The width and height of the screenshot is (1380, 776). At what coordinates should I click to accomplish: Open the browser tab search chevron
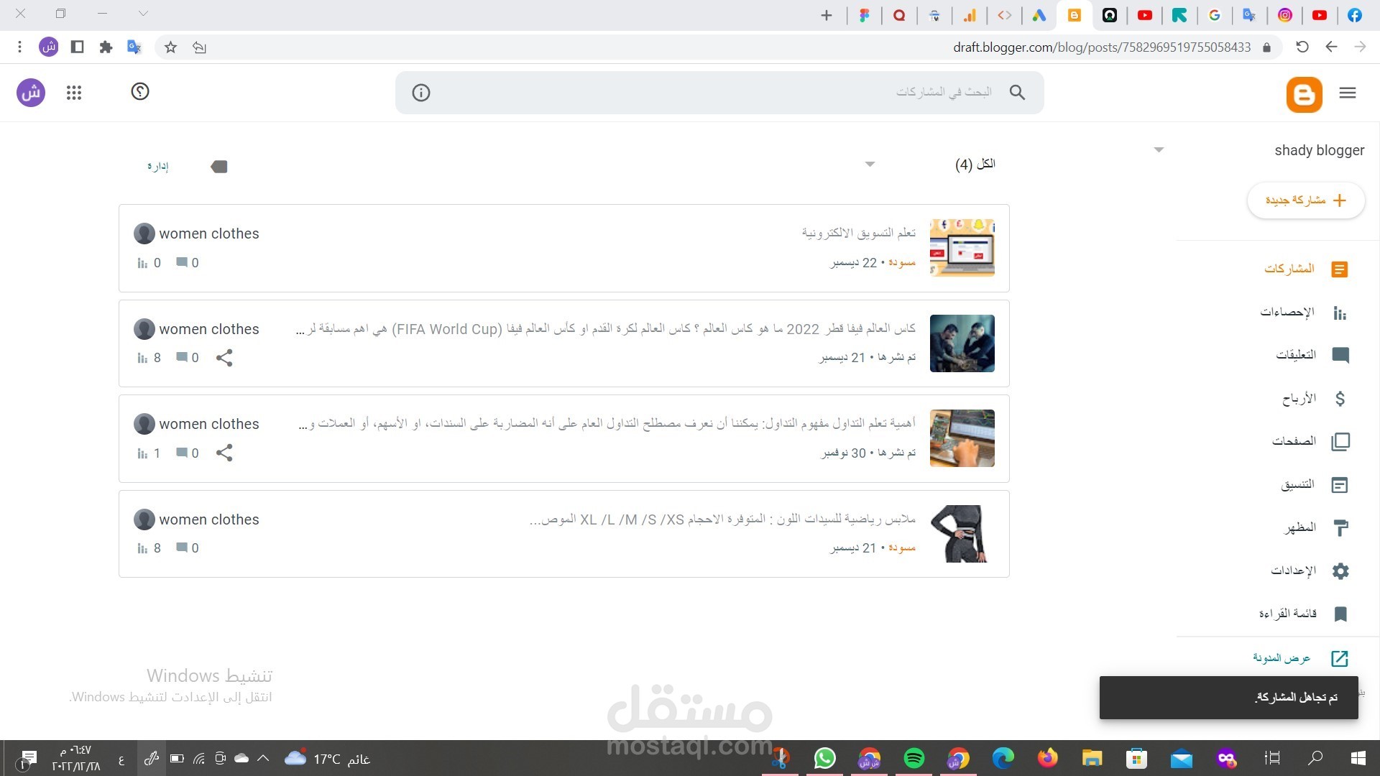pyautogui.click(x=143, y=14)
